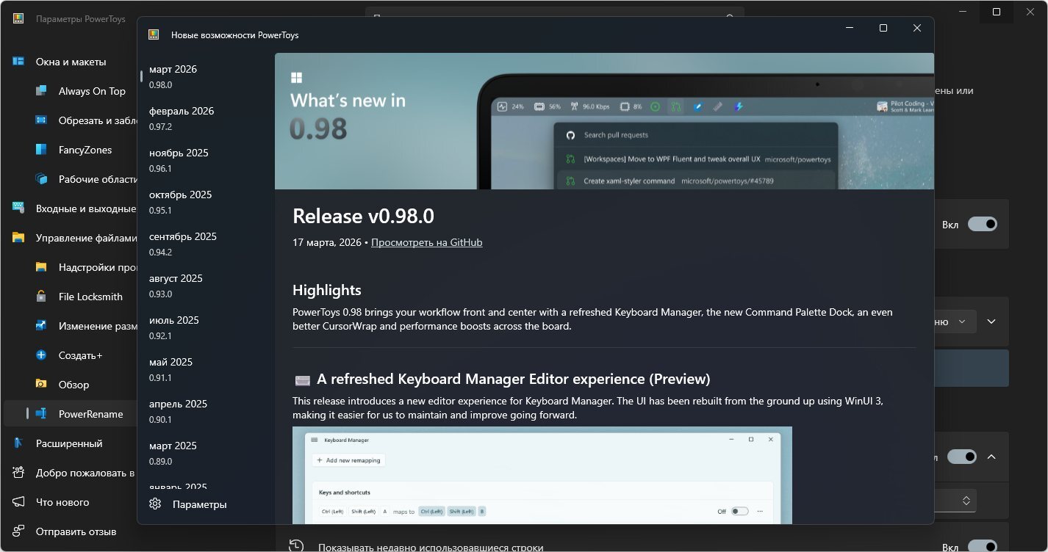The height and width of the screenshot is (552, 1048).
Task: Click the Always On Top icon
Action: pos(42,91)
